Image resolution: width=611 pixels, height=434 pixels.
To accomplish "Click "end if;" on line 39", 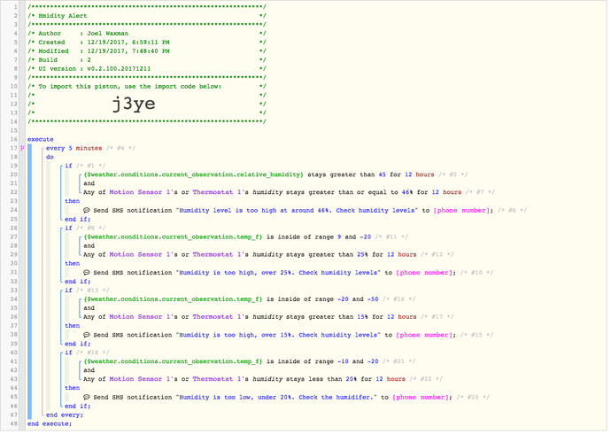I will (78, 344).
